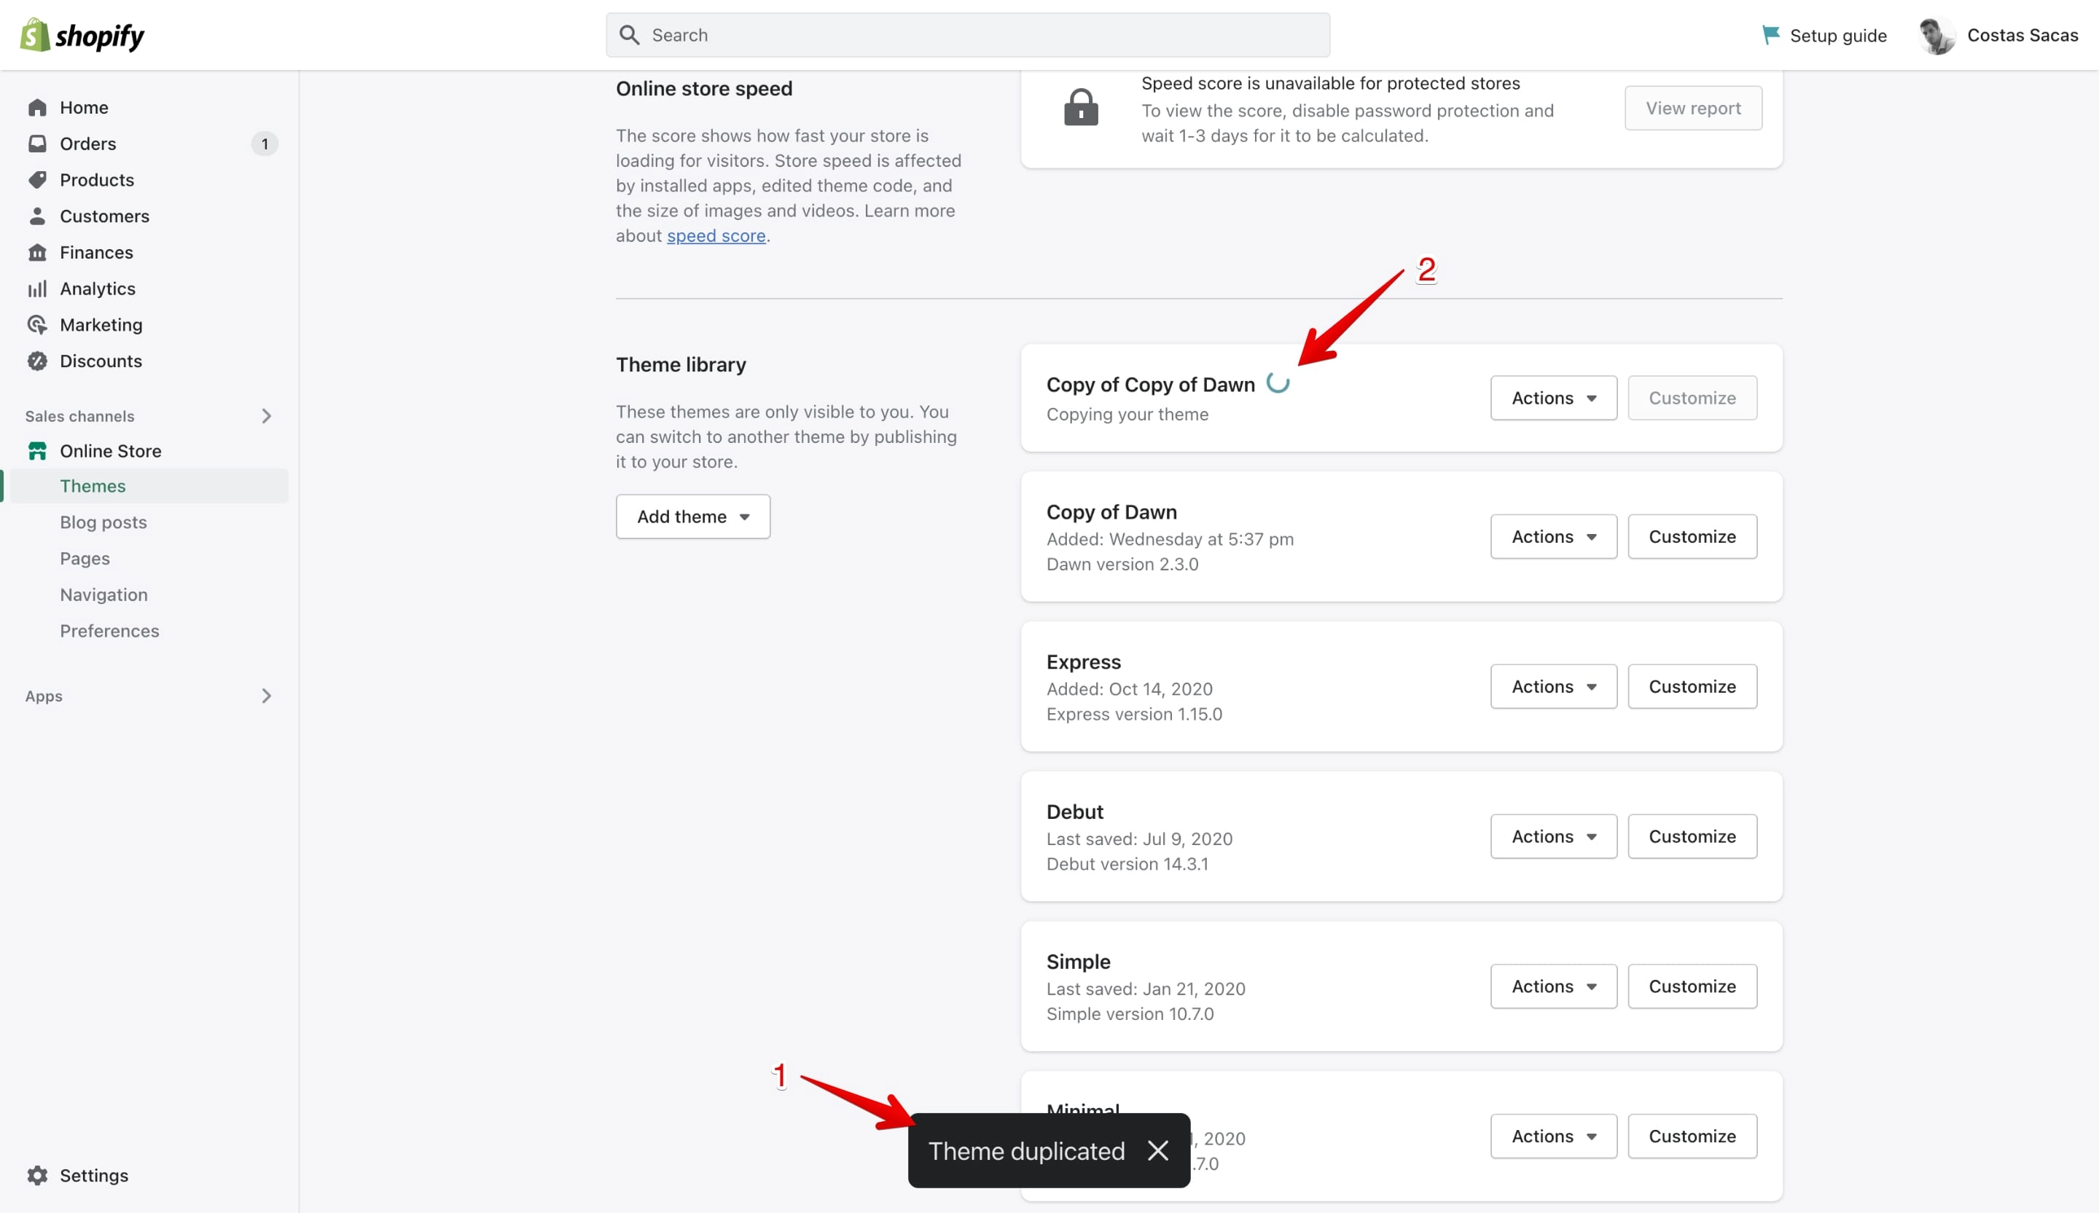Viewport: 2099px width, 1213px height.
Task: Open Orders in sidebar
Action: coord(87,144)
